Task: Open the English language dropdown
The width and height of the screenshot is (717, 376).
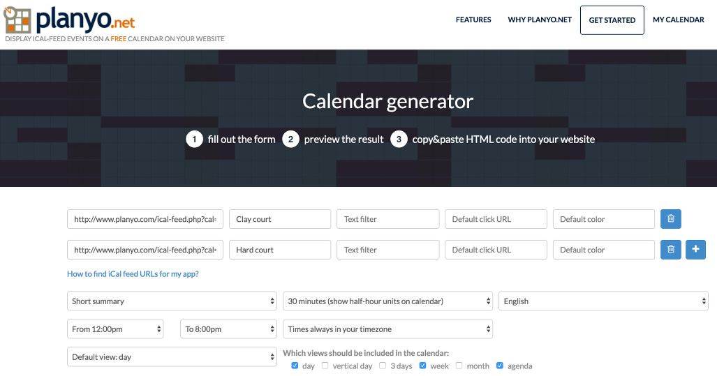Action: pyautogui.click(x=603, y=301)
